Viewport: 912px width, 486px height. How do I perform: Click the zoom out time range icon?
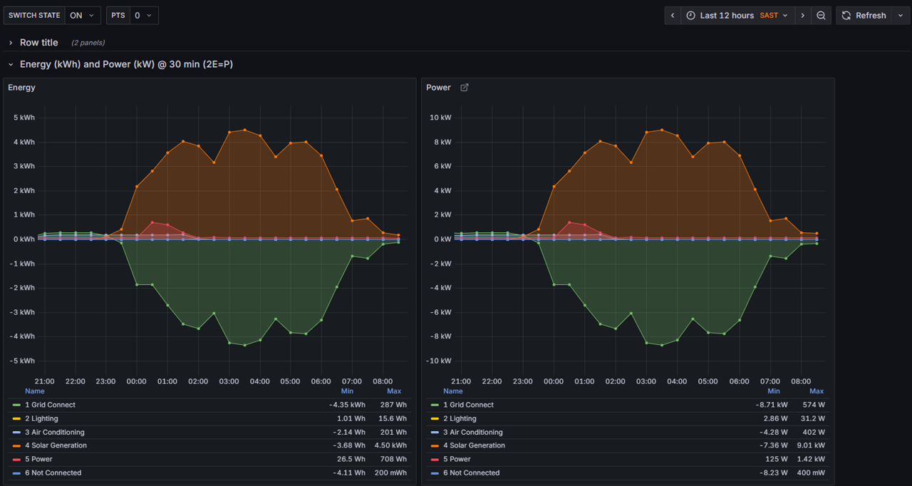pos(821,16)
